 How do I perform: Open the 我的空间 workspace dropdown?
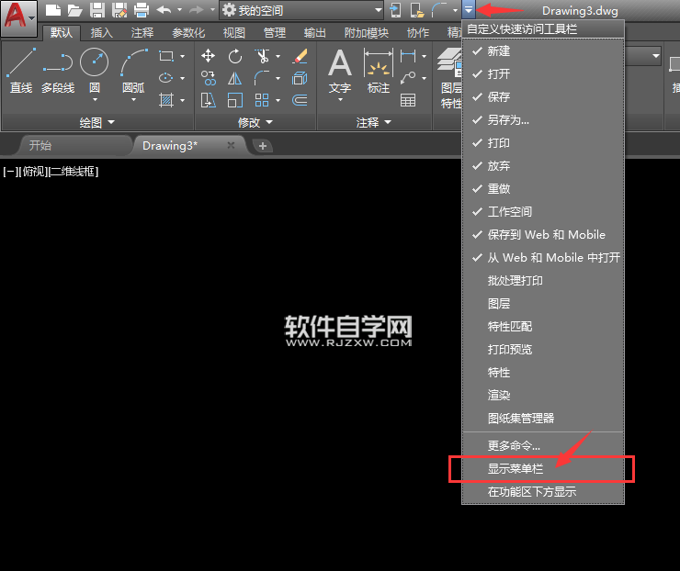click(x=301, y=10)
